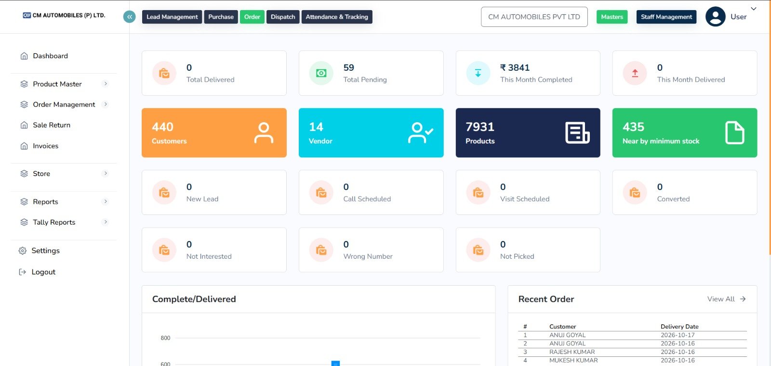Open the Purchase tab

221,17
